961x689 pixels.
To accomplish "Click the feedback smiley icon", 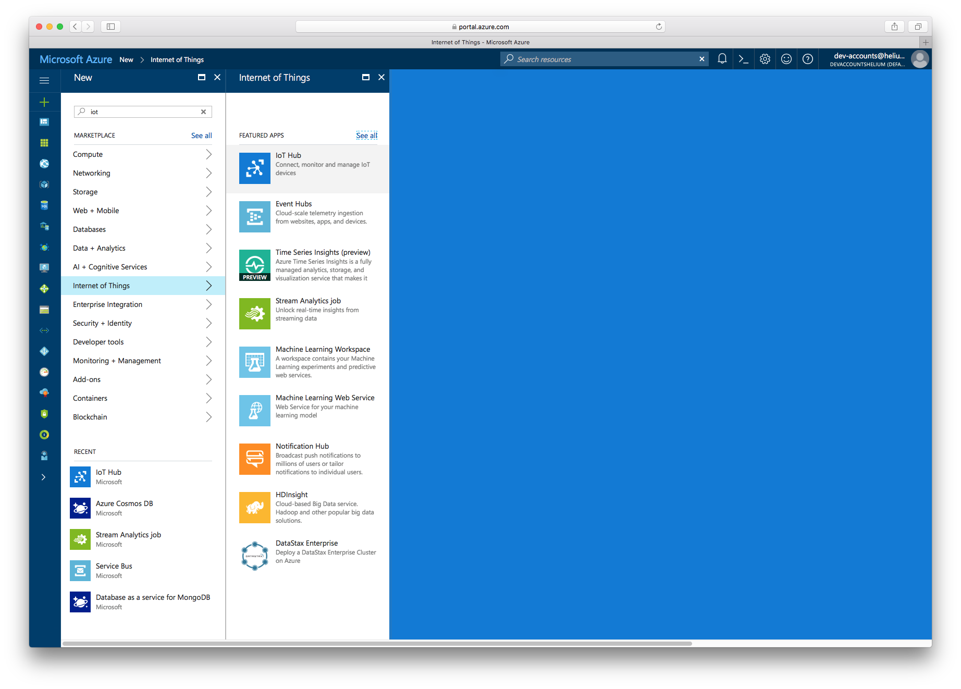I will (x=786, y=59).
